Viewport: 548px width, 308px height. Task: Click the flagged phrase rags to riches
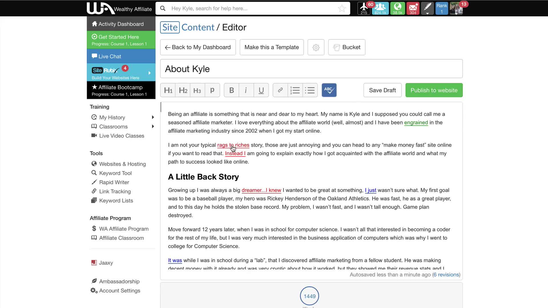point(233,145)
